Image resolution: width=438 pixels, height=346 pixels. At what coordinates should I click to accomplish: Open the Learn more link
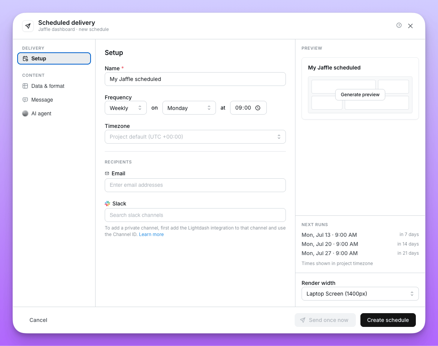click(x=151, y=234)
